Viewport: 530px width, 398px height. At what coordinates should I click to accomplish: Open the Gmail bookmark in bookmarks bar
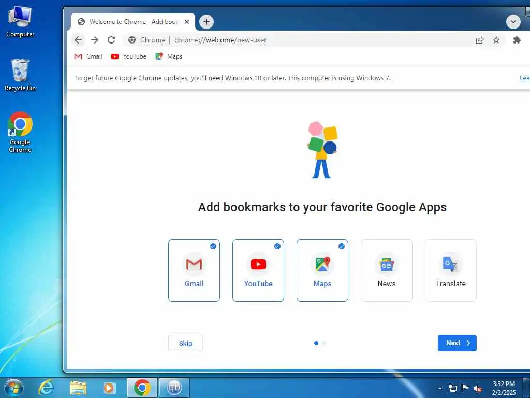pos(88,56)
